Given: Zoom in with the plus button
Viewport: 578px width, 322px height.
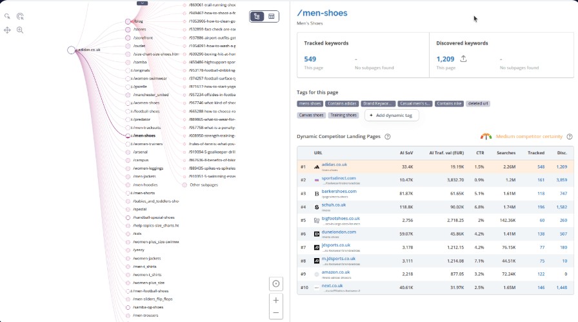Looking at the screenshot, I should (x=275, y=300).
